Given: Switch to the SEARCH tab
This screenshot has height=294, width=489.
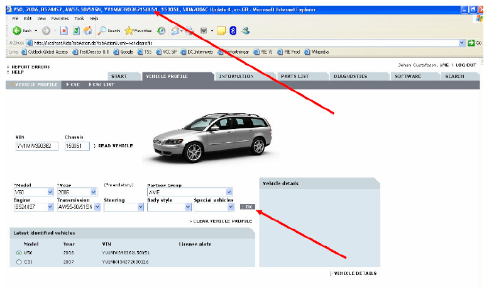Looking at the screenshot, I should pyautogui.click(x=459, y=76).
